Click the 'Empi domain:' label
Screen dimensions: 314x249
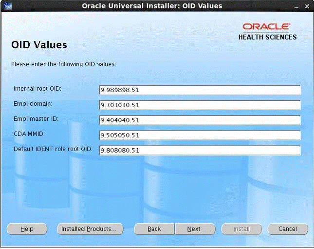point(33,104)
